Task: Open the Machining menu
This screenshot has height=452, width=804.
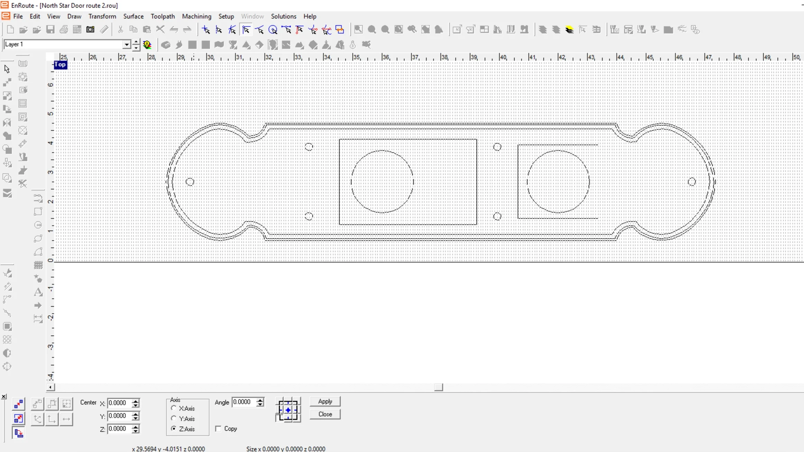Action: coord(196,16)
